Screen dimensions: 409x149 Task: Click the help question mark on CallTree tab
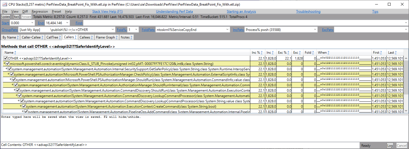coord(59,37)
